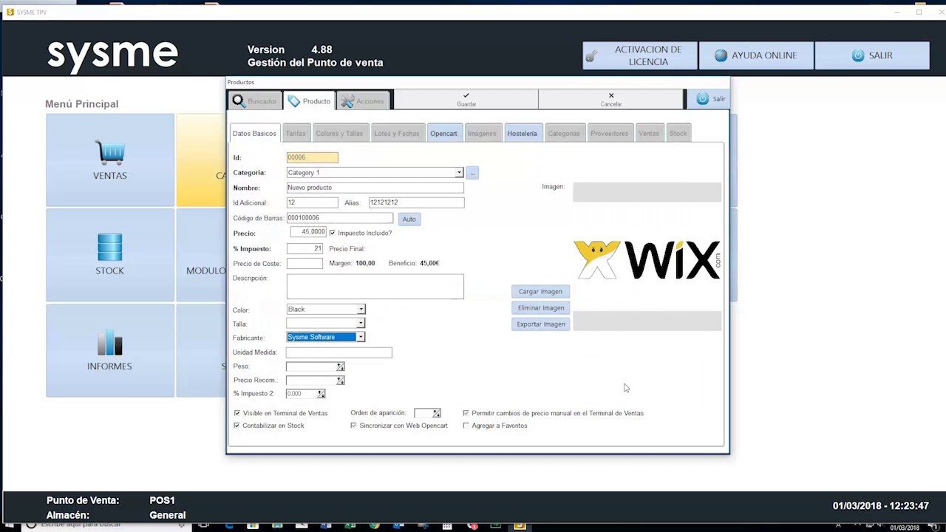Switch to the Hostelería tab
The height and width of the screenshot is (532, 946).
(x=522, y=133)
